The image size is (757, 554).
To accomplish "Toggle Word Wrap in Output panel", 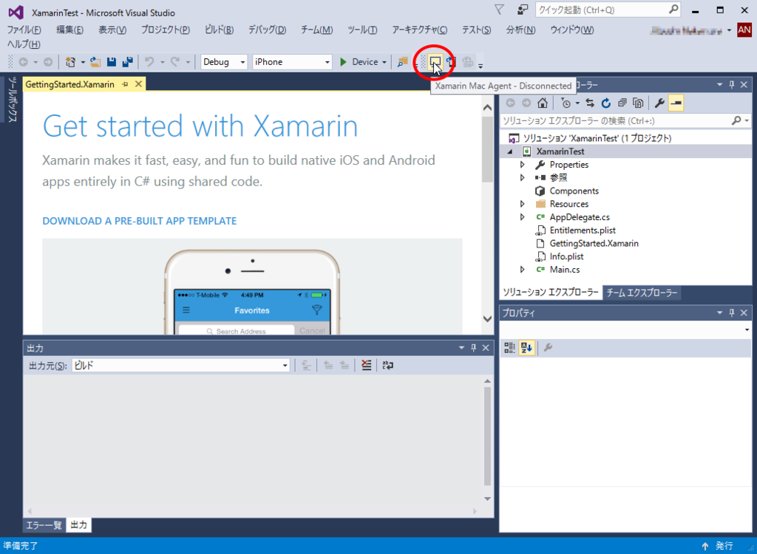I will pyautogui.click(x=387, y=366).
